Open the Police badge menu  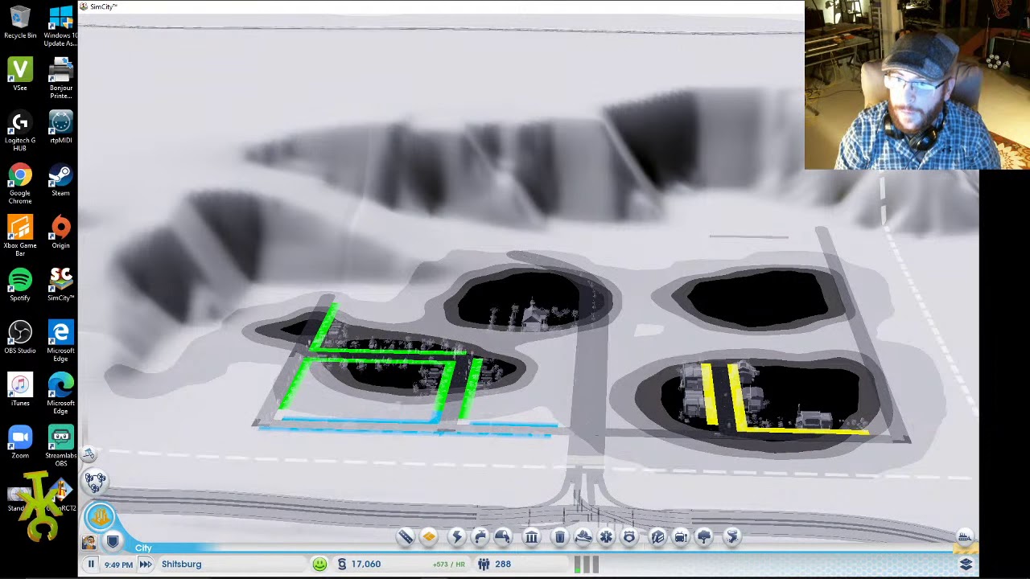pyautogui.click(x=629, y=537)
